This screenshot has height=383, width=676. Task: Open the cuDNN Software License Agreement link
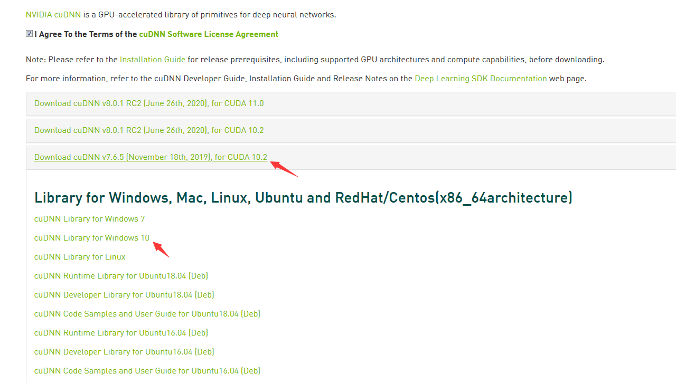tap(209, 34)
